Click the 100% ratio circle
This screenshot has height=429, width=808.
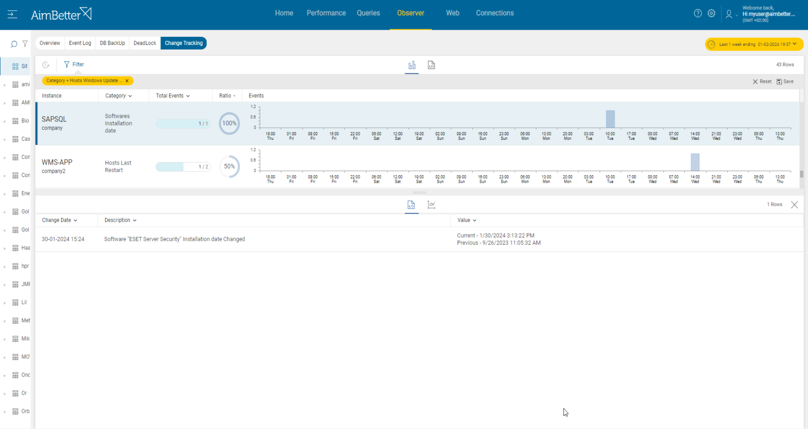coord(229,124)
